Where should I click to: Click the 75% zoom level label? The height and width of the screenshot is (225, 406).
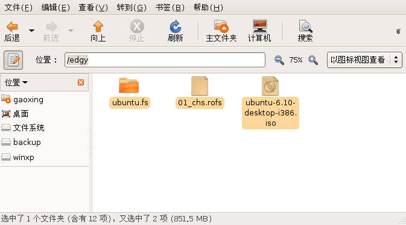[296, 60]
